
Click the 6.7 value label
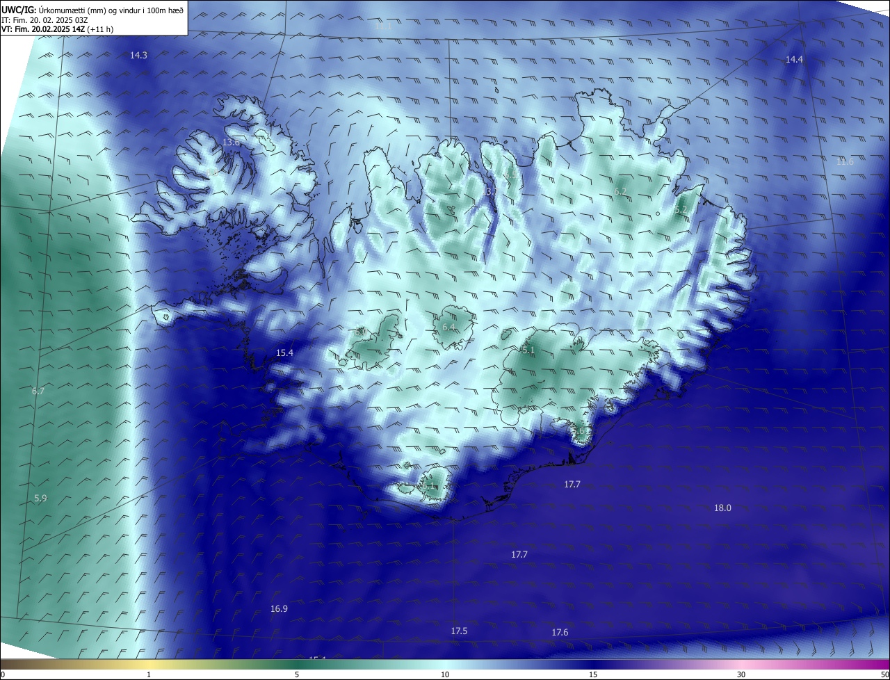[x=38, y=391]
